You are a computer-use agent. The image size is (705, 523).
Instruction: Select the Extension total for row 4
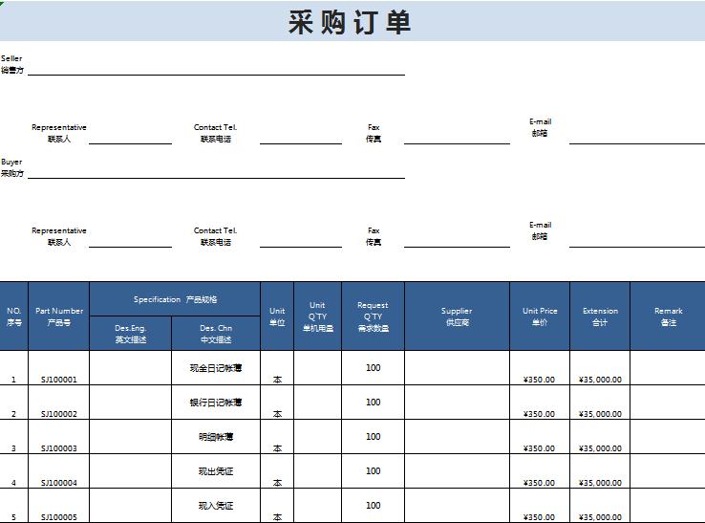[600, 482]
